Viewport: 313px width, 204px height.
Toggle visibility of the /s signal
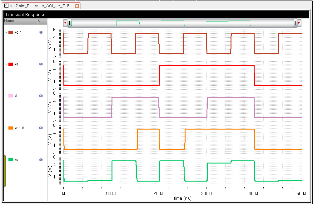pyautogui.click(x=41, y=160)
